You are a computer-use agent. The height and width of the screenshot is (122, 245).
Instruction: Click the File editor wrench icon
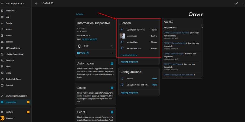[2, 60]
